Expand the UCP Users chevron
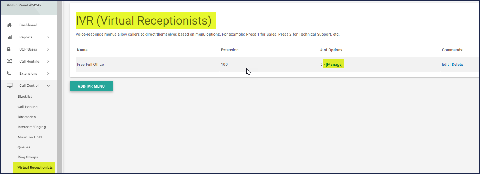 [48, 49]
